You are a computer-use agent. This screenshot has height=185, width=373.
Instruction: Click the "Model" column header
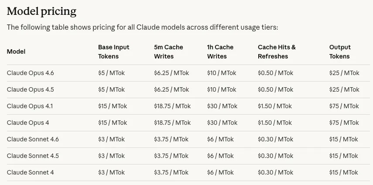[16, 51]
